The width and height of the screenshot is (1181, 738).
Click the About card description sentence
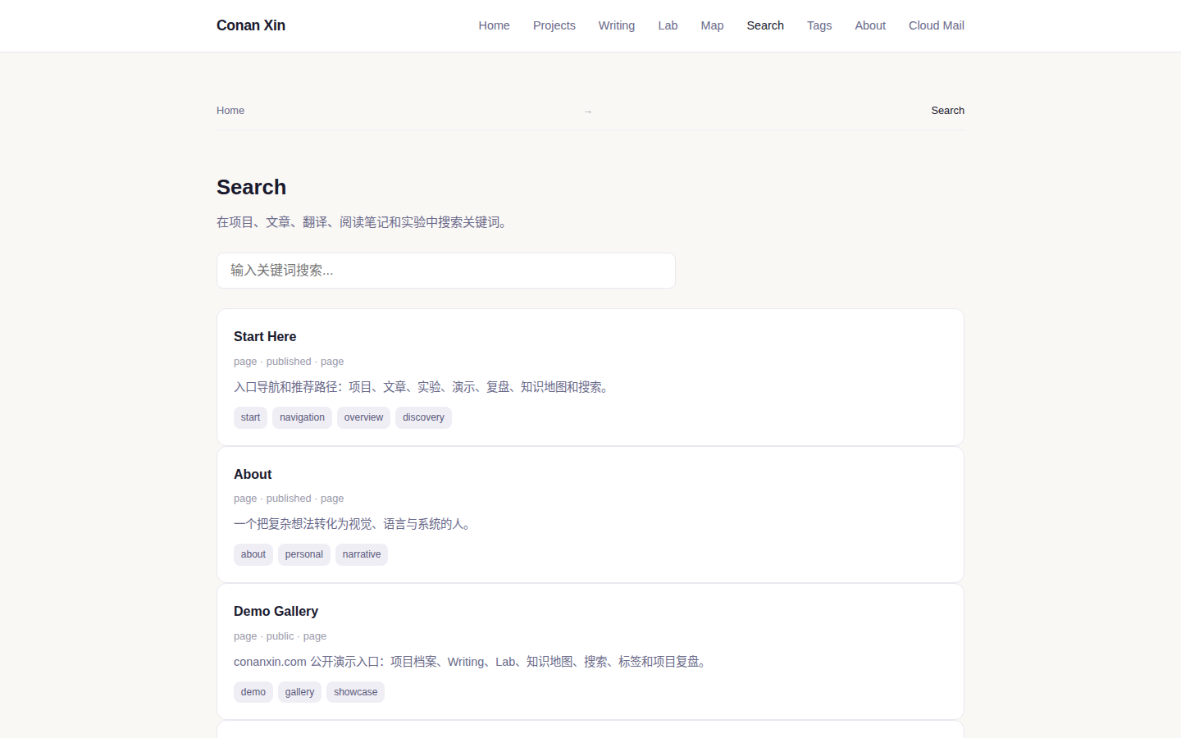[354, 524]
